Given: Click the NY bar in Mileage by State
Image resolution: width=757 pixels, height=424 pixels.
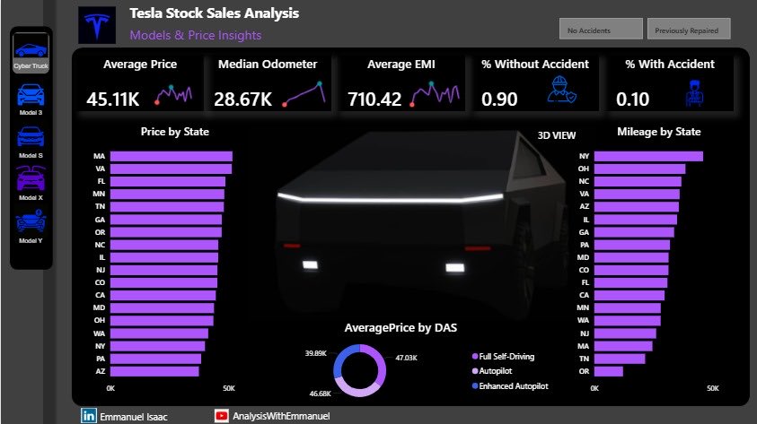Looking at the screenshot, I should point(649,156).
